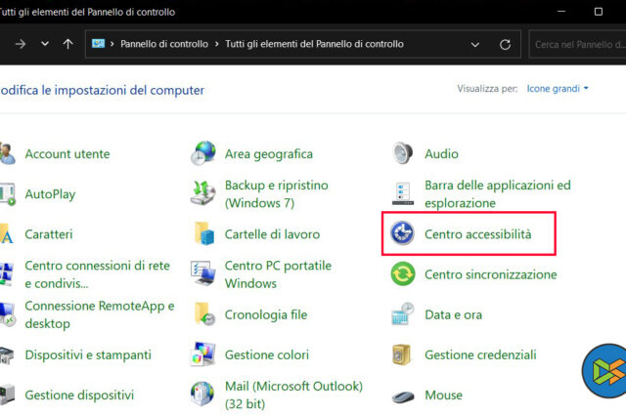Open AutoPlay link

[x=50, y=194]
